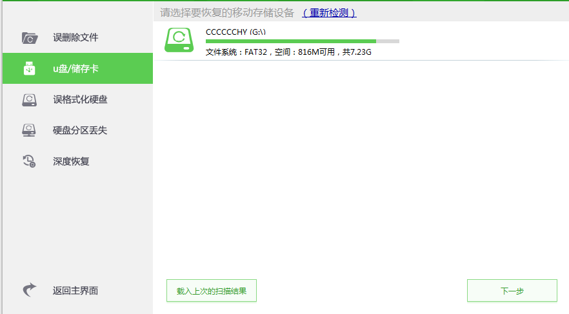Screen dimensions: 569x314
Task: Click the FAT32 file system info line
Action: coord(288,52)
